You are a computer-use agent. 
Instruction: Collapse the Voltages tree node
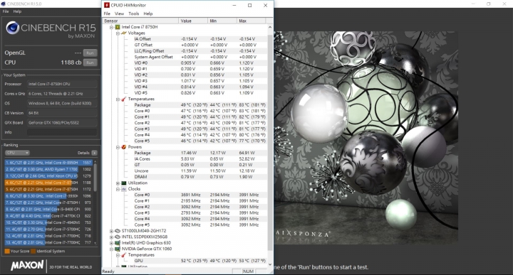pyautogui.click(x=118, y=33)
